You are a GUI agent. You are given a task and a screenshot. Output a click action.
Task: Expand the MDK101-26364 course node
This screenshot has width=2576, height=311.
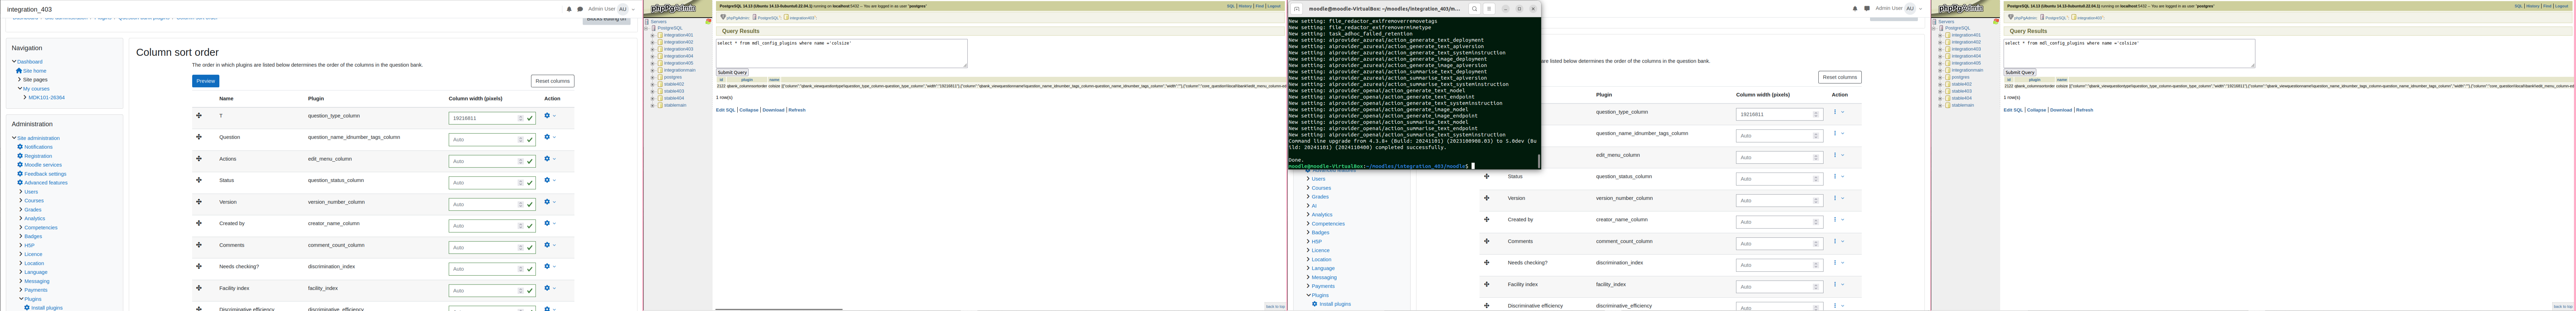[25, 98]
